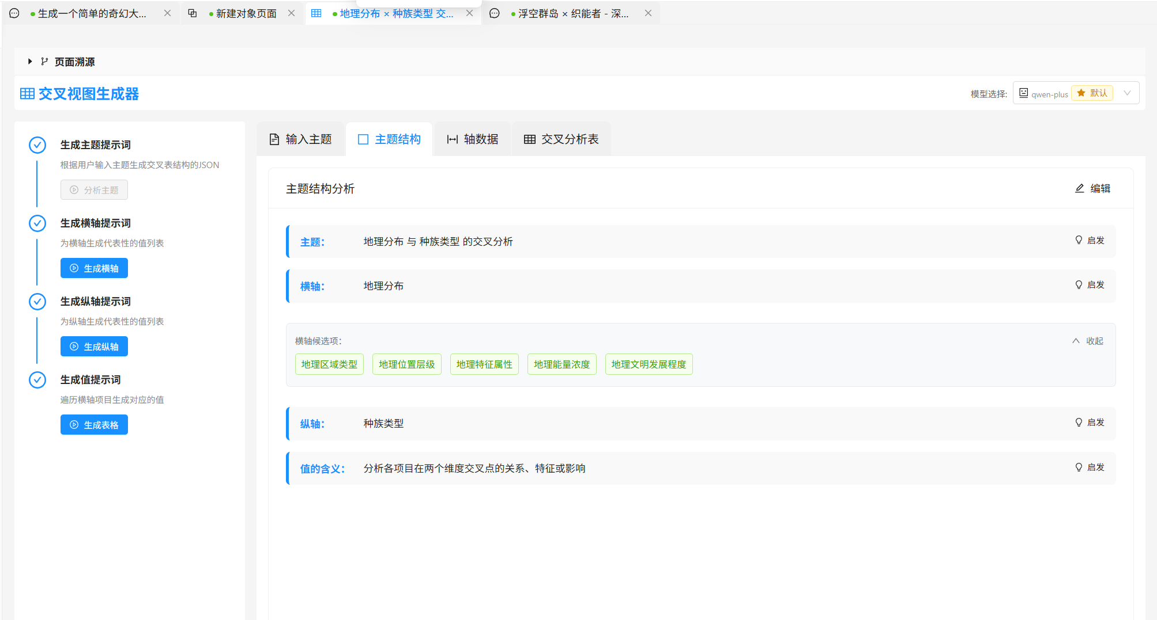Screen dimensions: 1157x620
Task: Choose the 地理文明发展程度 candidate tag
Action: [649, 364]
